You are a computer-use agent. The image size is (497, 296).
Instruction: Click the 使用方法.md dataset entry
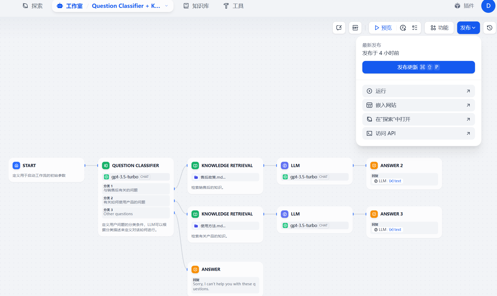(x=225, y=226)
